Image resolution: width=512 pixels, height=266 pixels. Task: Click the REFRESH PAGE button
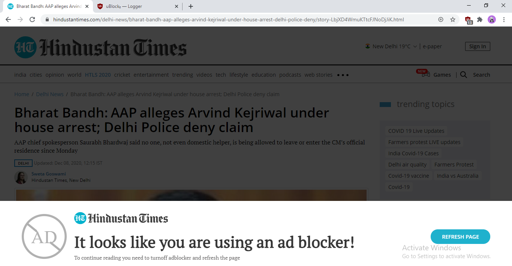click(460, 237)
